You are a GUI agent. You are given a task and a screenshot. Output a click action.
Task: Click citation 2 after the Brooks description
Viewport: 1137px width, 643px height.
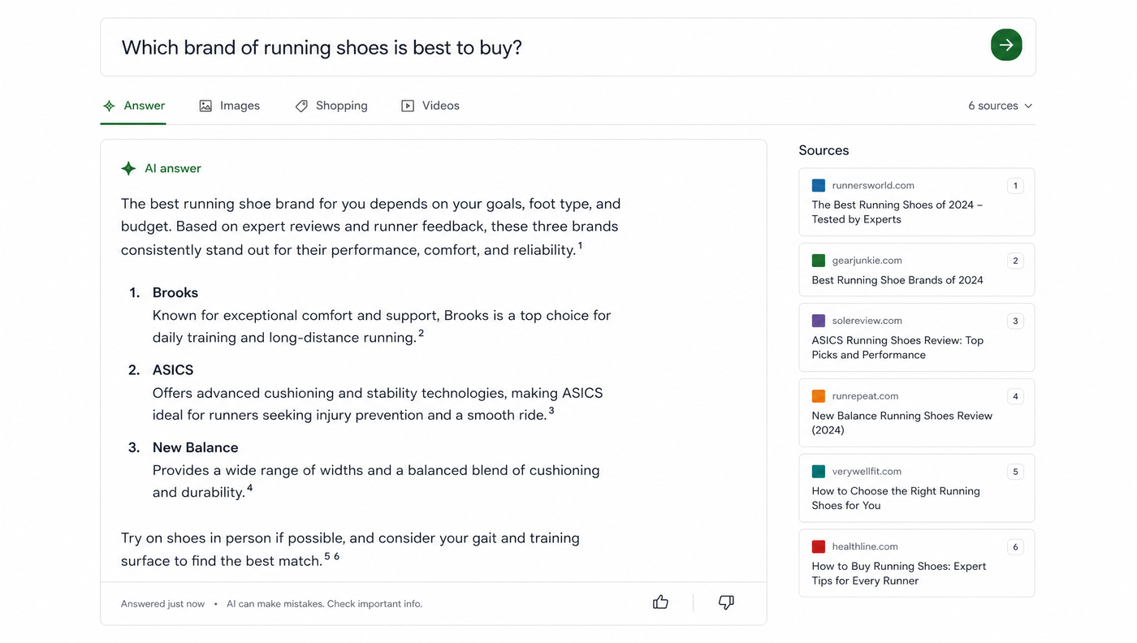421,334
